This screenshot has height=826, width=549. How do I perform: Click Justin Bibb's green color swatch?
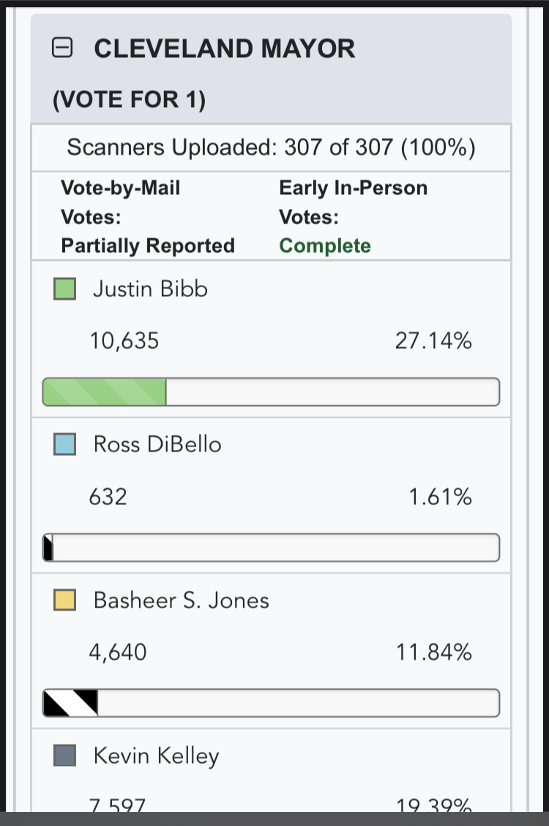(x=64, y=290)
